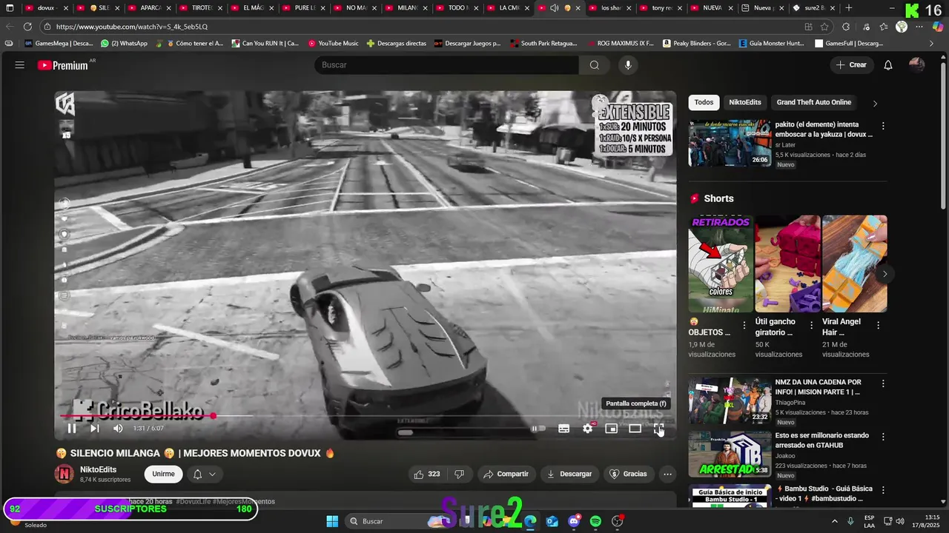Show next Shorts carousel arrow
The width and height of the screenshot is (949, 533).
tap(884, 274)
